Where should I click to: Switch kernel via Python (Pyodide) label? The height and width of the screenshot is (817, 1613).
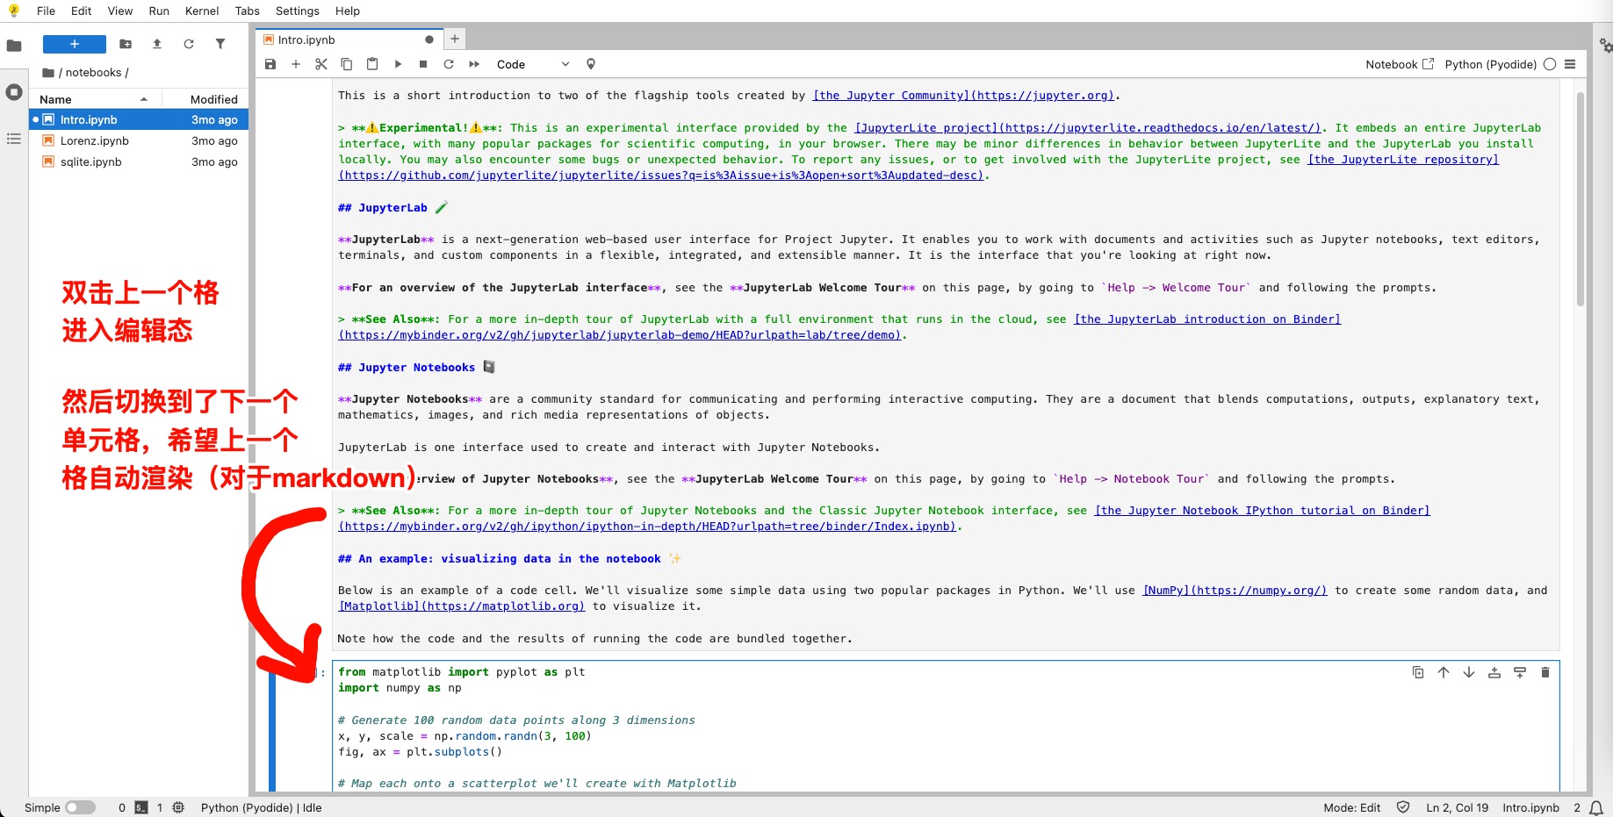click(x=1490, y=64)
